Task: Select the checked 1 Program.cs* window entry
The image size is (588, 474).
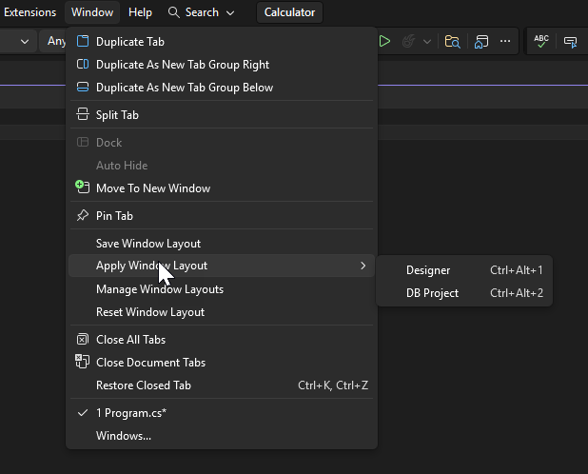Action: click(x=131, y=413)
